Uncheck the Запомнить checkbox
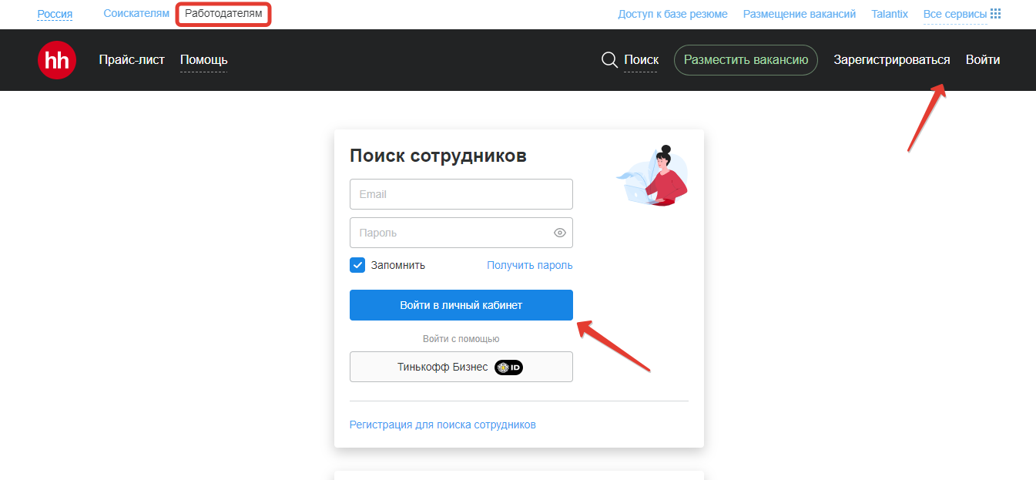Viewport: 1036px width, 480px height. pos(357,265)
